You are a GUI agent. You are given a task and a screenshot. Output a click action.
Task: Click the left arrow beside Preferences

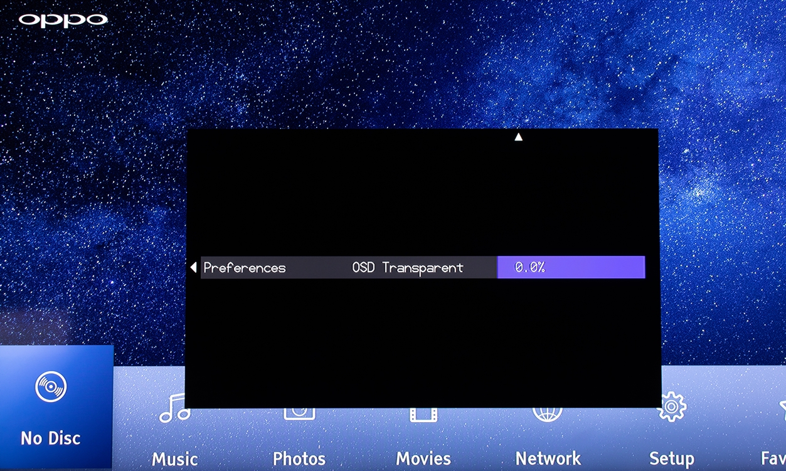tap(193, 268)
